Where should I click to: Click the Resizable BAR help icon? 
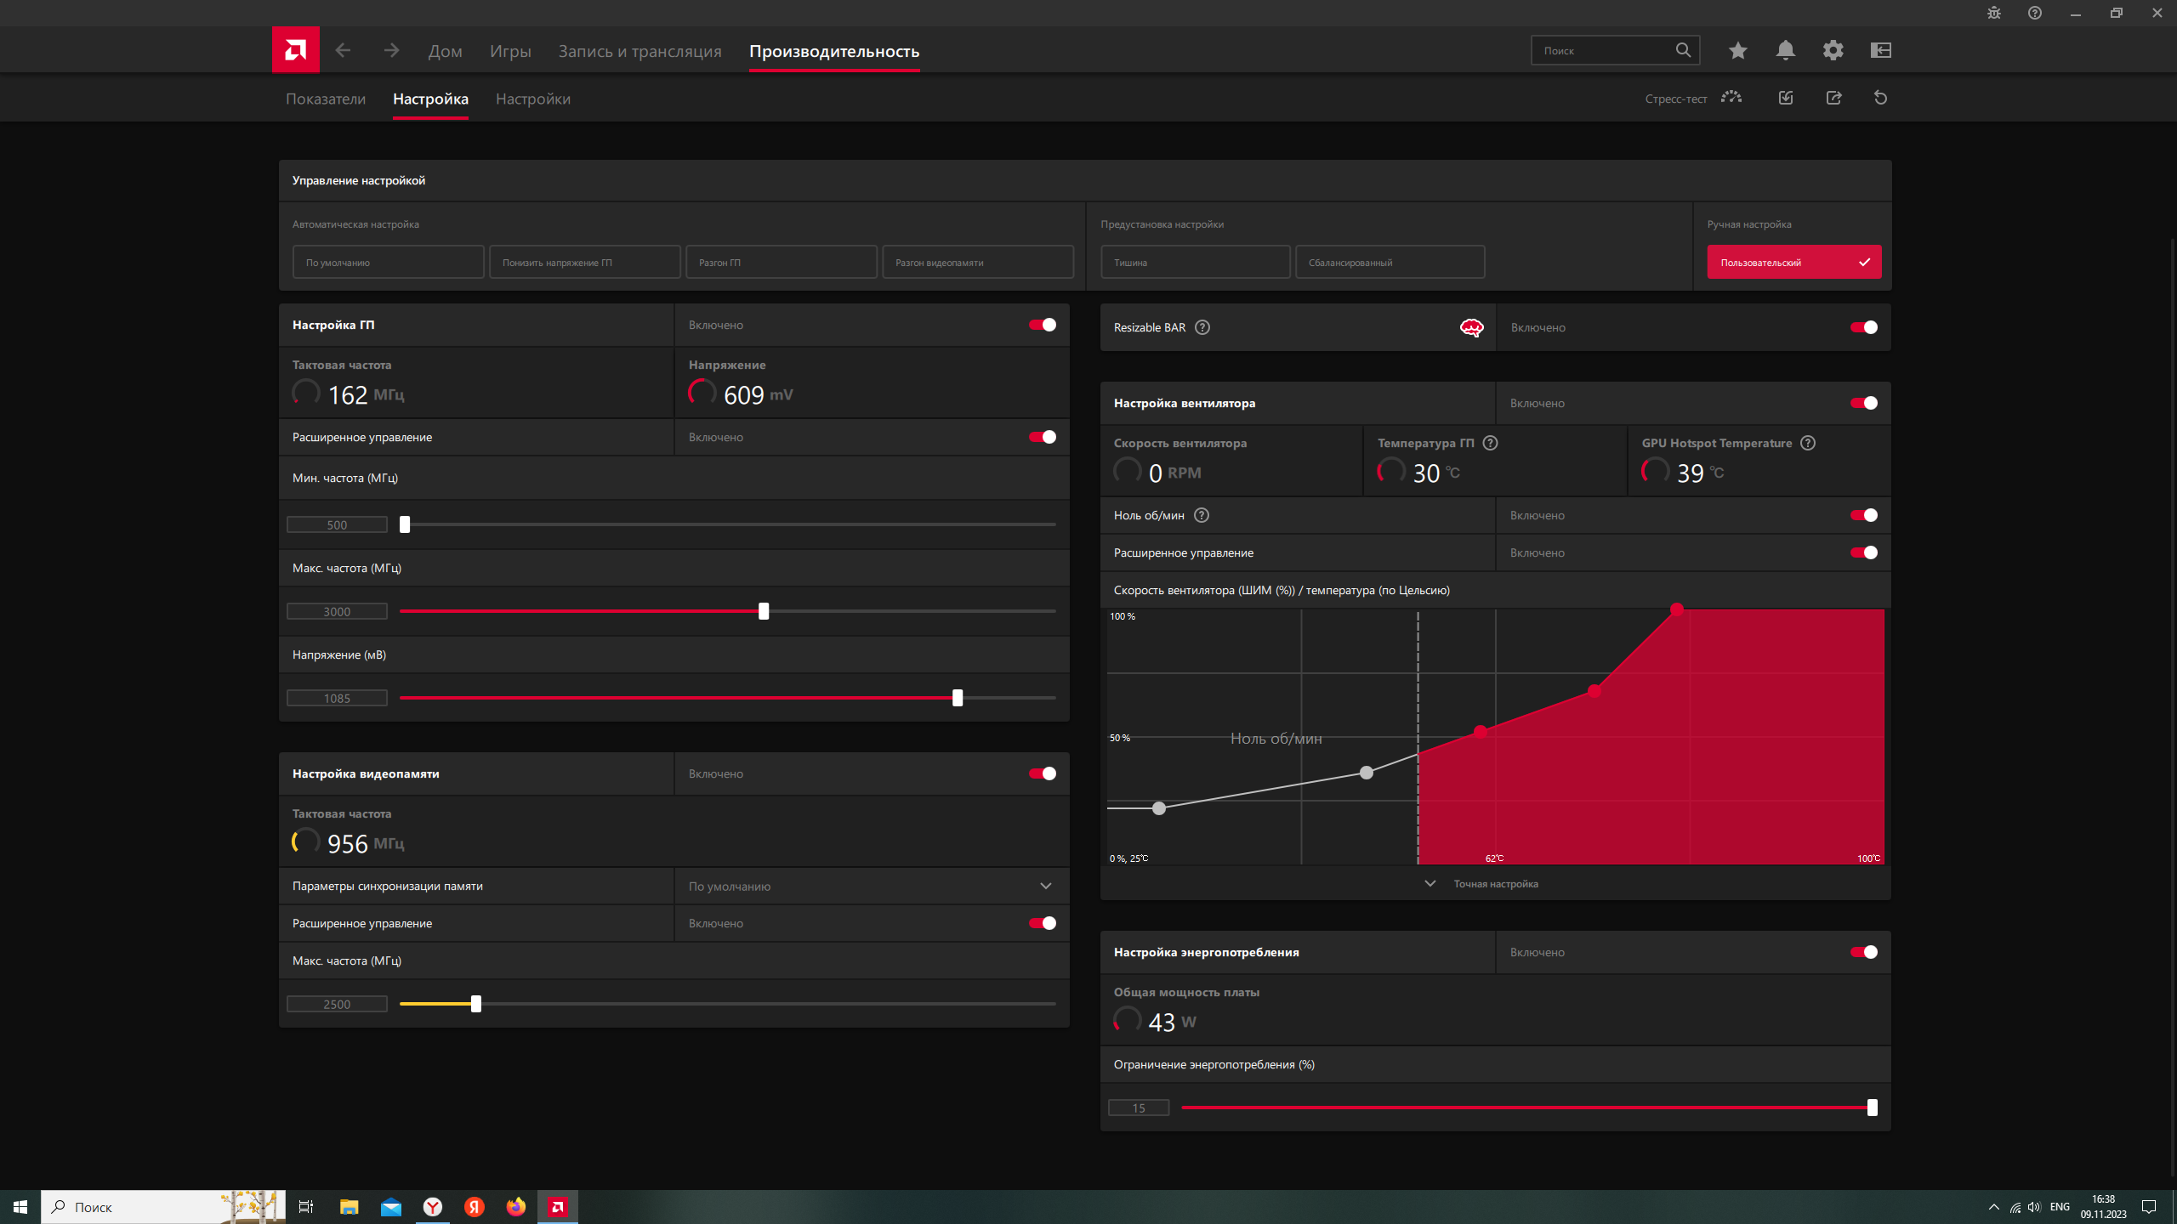coord(1202,327)
